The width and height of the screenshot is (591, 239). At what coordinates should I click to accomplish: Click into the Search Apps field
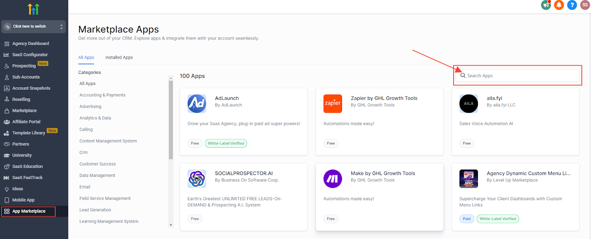517,76
